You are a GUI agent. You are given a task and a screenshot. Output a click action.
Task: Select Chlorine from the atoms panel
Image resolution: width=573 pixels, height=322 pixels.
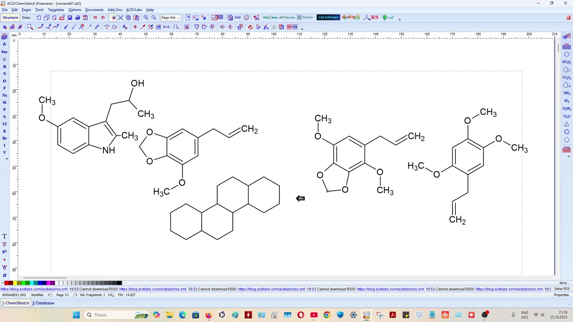click(4, 124)
